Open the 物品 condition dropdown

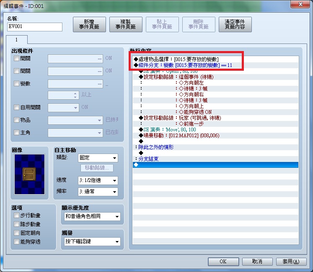tap(75, 120)
